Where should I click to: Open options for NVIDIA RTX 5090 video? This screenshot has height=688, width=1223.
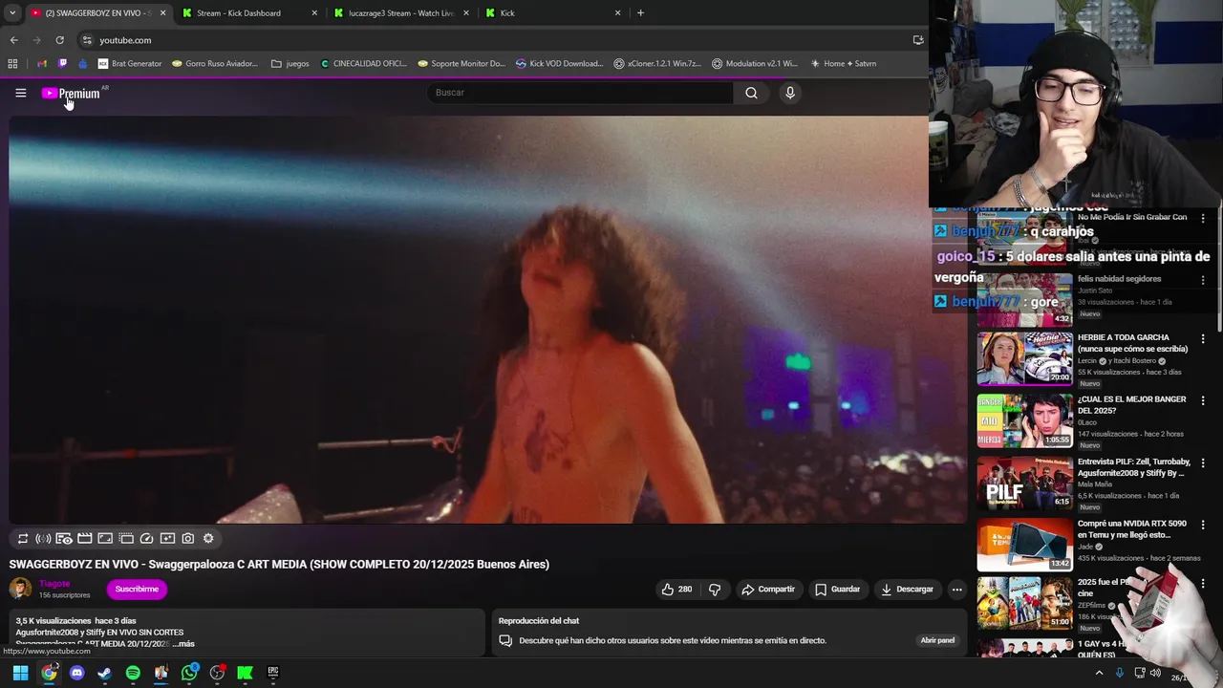tap(1203, 525)
